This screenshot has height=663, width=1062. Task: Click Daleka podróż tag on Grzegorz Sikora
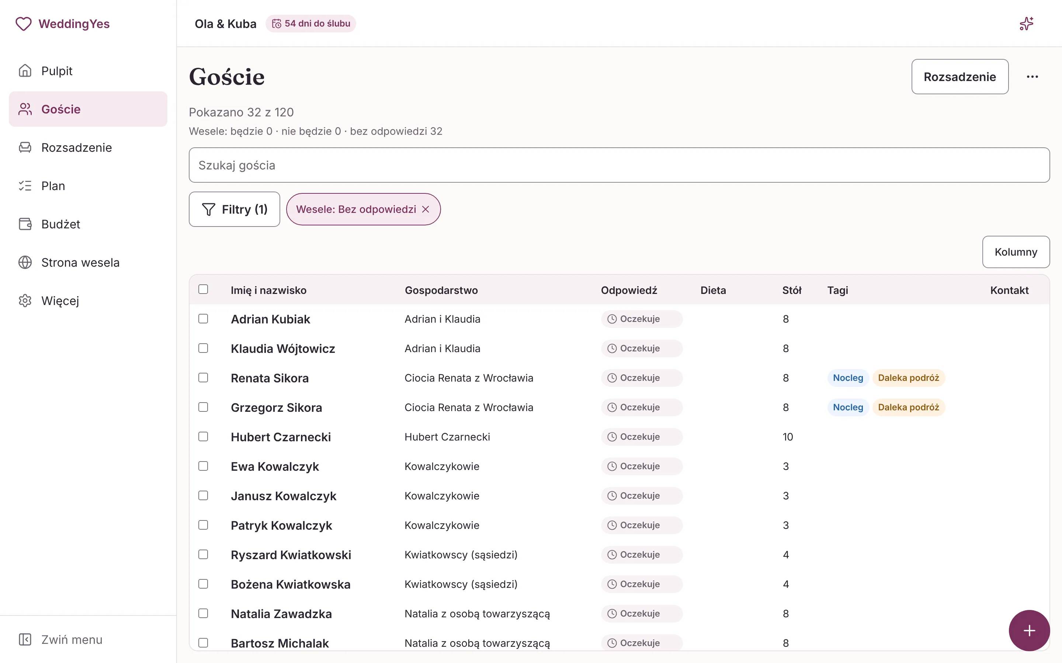click(908, 407)
